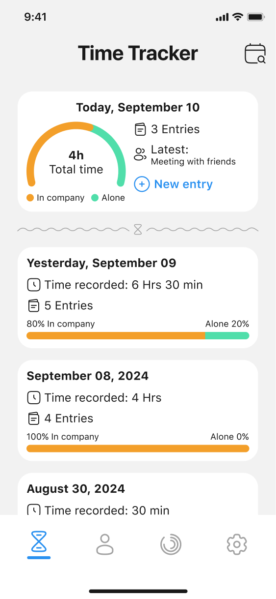Viewport: 276px width, 599px height.
Task: Tap the notebook icon beside 5 Entries
Action: pos(33,305)
